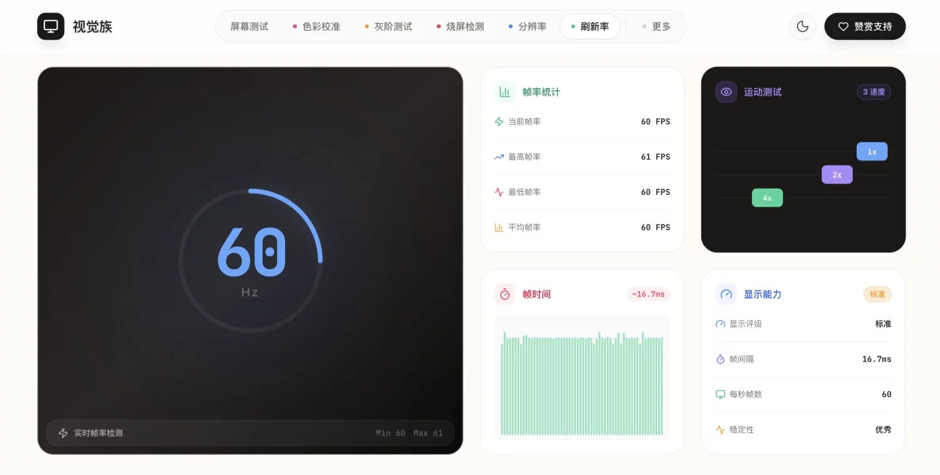Select the 4x motion speed option
940x475 pixels.
tap(767, 197)
